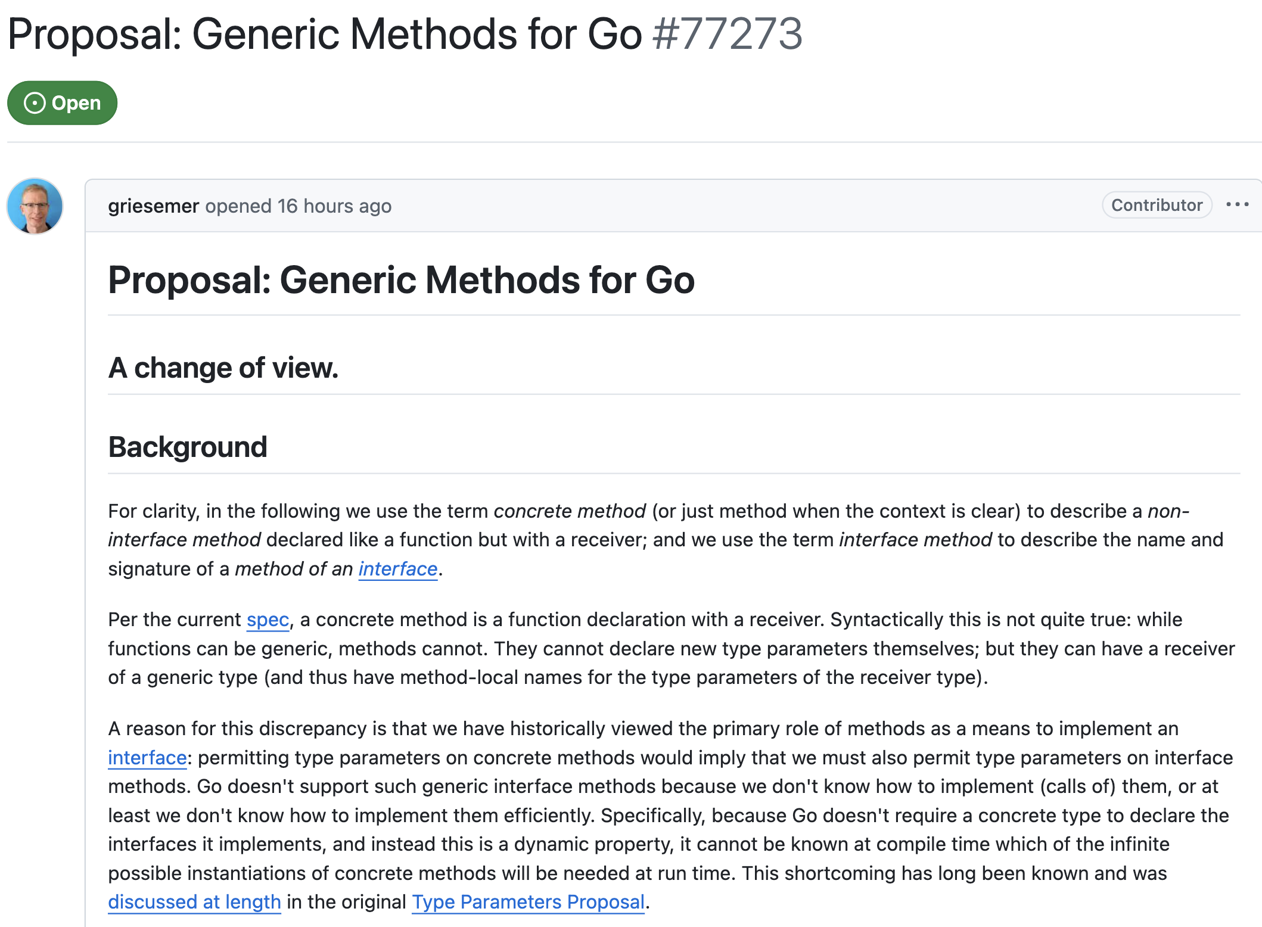This screenshot has height=927, width=1262.
Task: Open 'interface' link in third paragraph
Action: 147,758
